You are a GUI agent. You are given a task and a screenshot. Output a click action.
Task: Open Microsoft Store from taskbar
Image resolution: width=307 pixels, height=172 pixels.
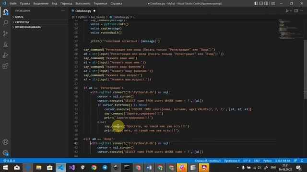click(50, 168)
